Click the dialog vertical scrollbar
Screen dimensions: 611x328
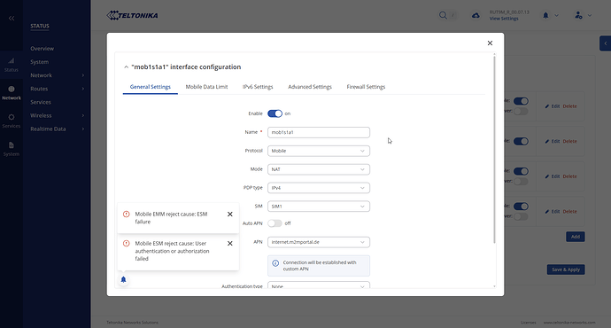[x=494, y=150]
